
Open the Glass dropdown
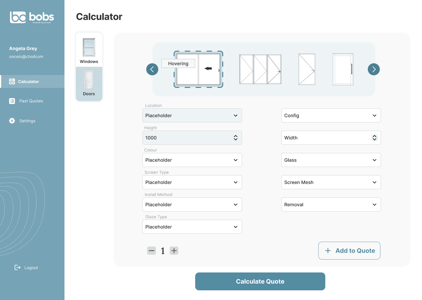coord(331,160)
